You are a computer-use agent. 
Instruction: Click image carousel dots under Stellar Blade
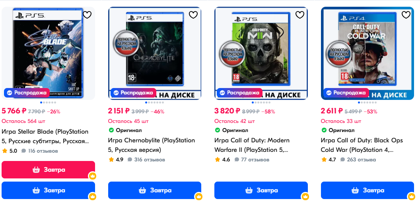click(48, 103)
